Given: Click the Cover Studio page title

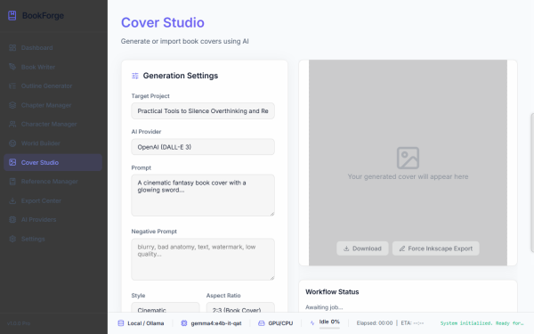Looking at the screenshot, I should pyautogui.click(x=163, y=22).
